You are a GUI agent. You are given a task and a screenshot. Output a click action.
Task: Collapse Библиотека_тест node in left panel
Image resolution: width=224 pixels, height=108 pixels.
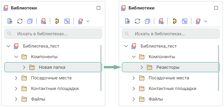pyautogui.click(x=9, y=46)
